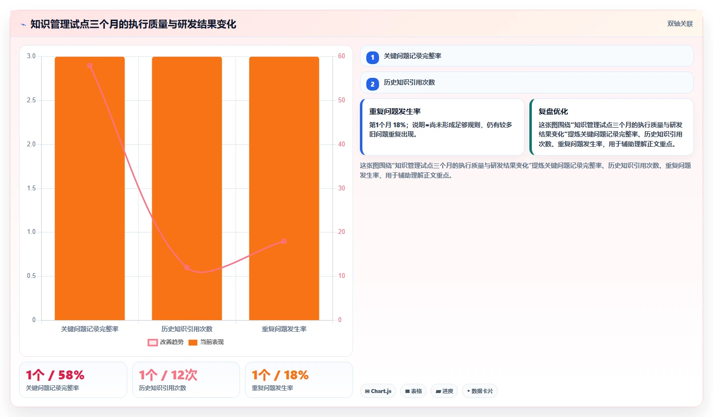Click the x-axis label 重复问题发生率
This screenshot has height=417, width=713.
point(284,329)
